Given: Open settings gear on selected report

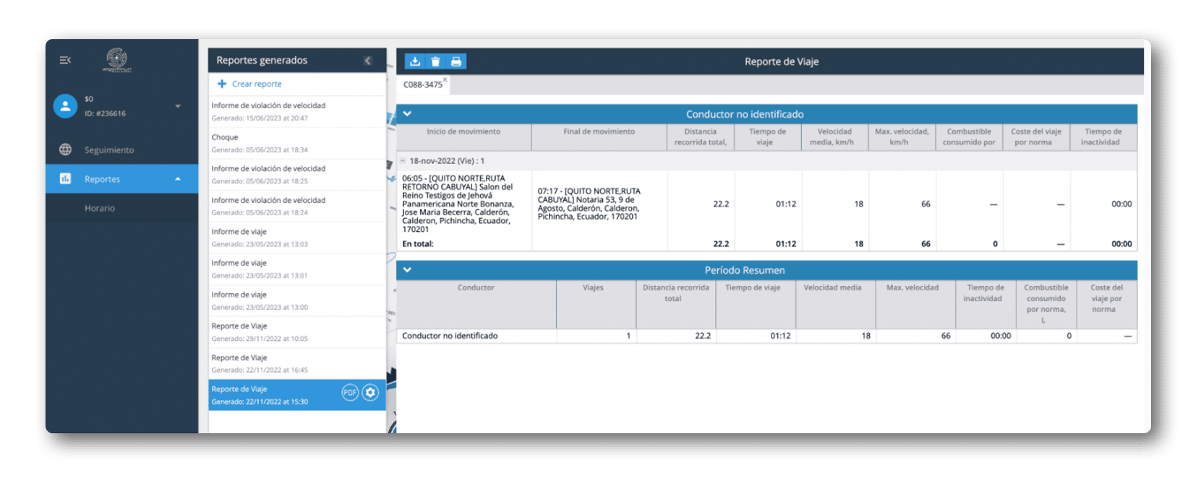Looking at the screenshot, I should pyautogui.click(x=370, y=393).
